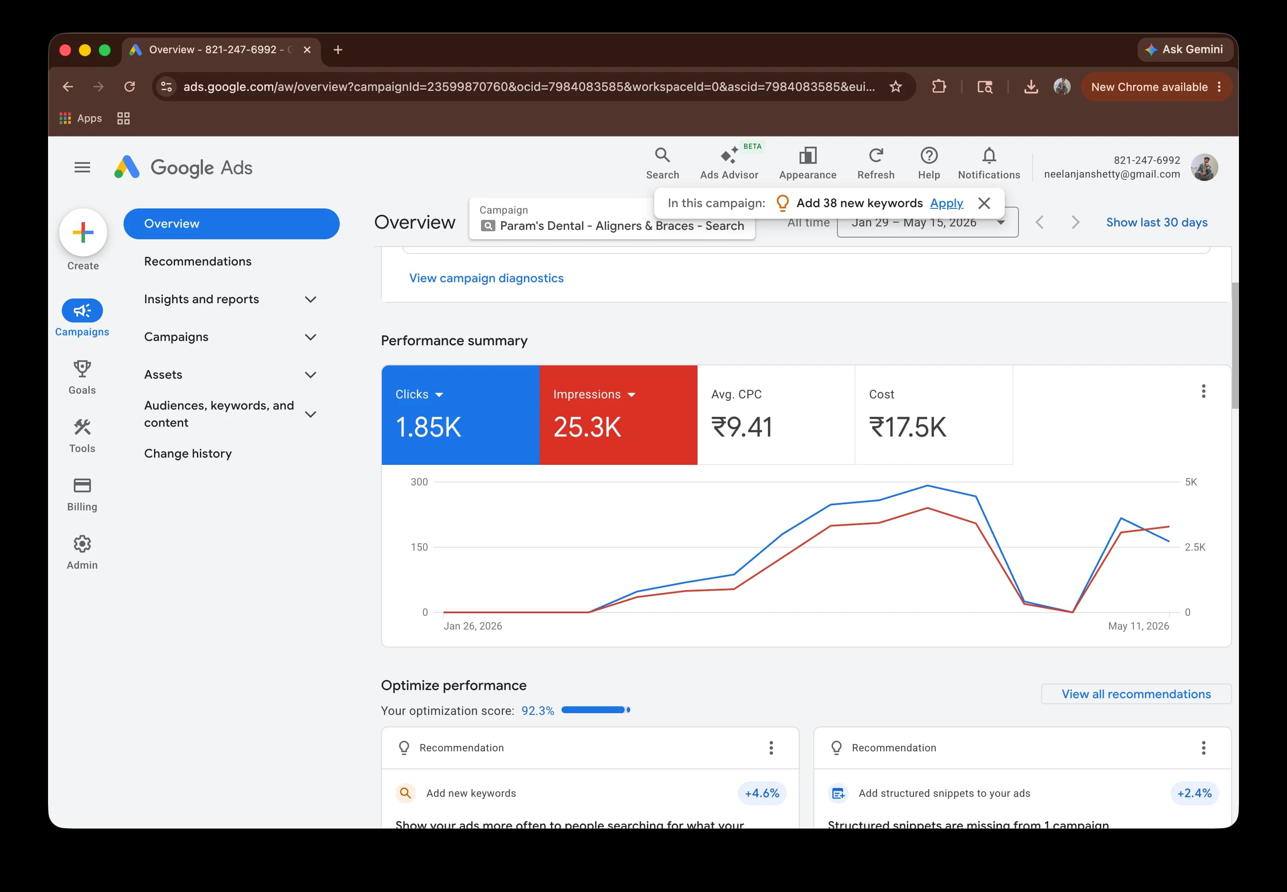Refresh the Google Ads data

pos(876,163)
